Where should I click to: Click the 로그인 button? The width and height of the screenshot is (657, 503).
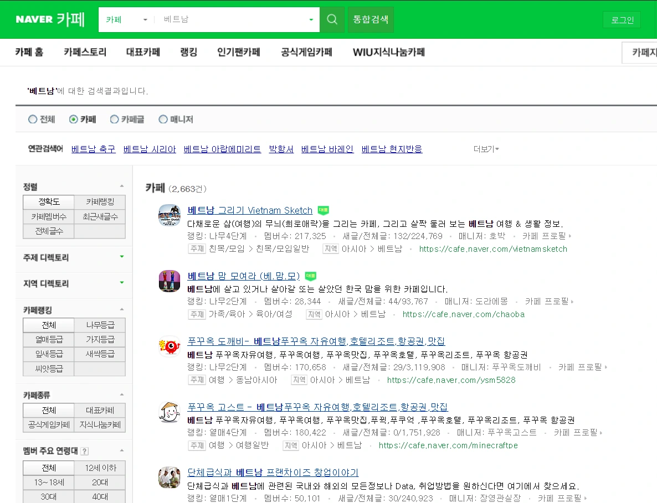[x=622, y=19]
